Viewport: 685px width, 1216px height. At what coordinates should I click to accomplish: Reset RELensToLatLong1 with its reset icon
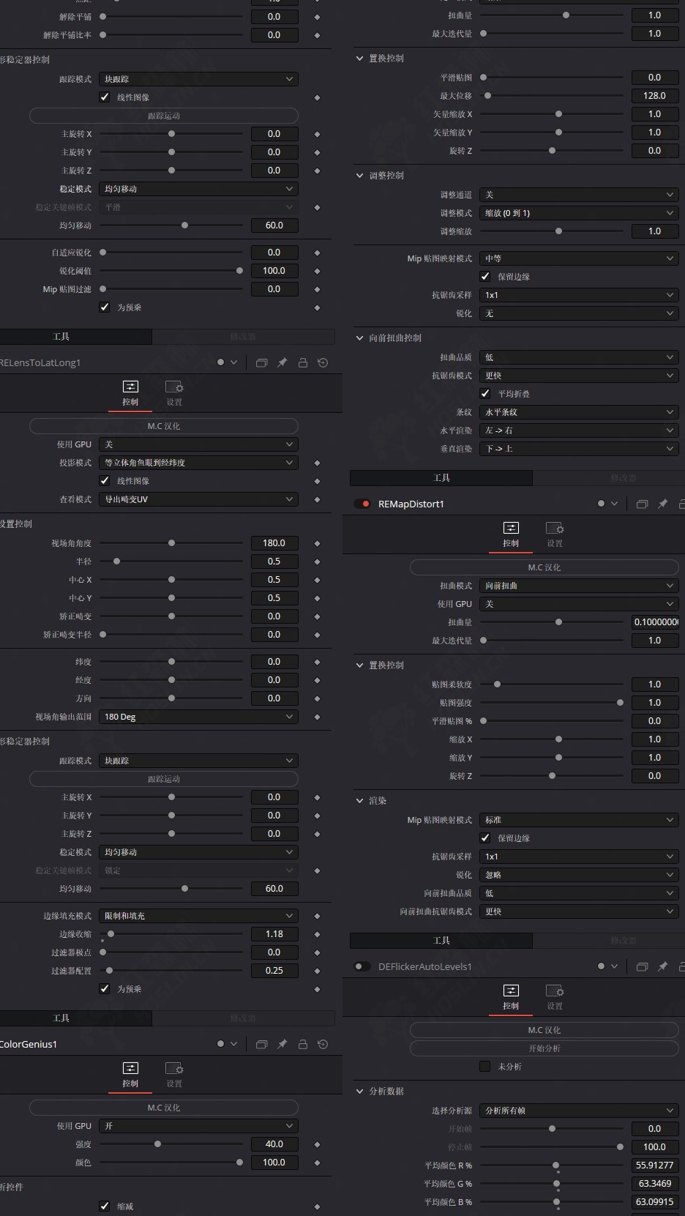[x=323, y=362]
